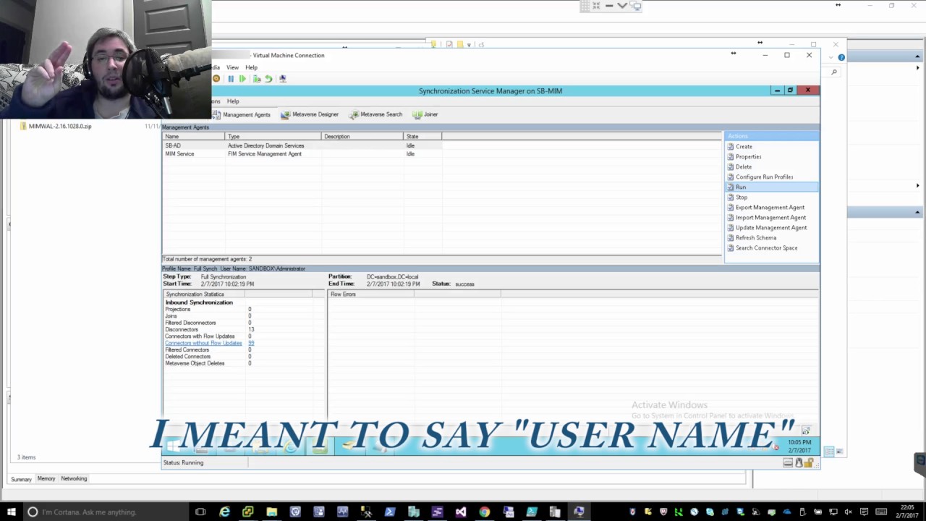Collapse the lower section in the background window pane
The width and height of the screenshot is (926, 521).
917,212
